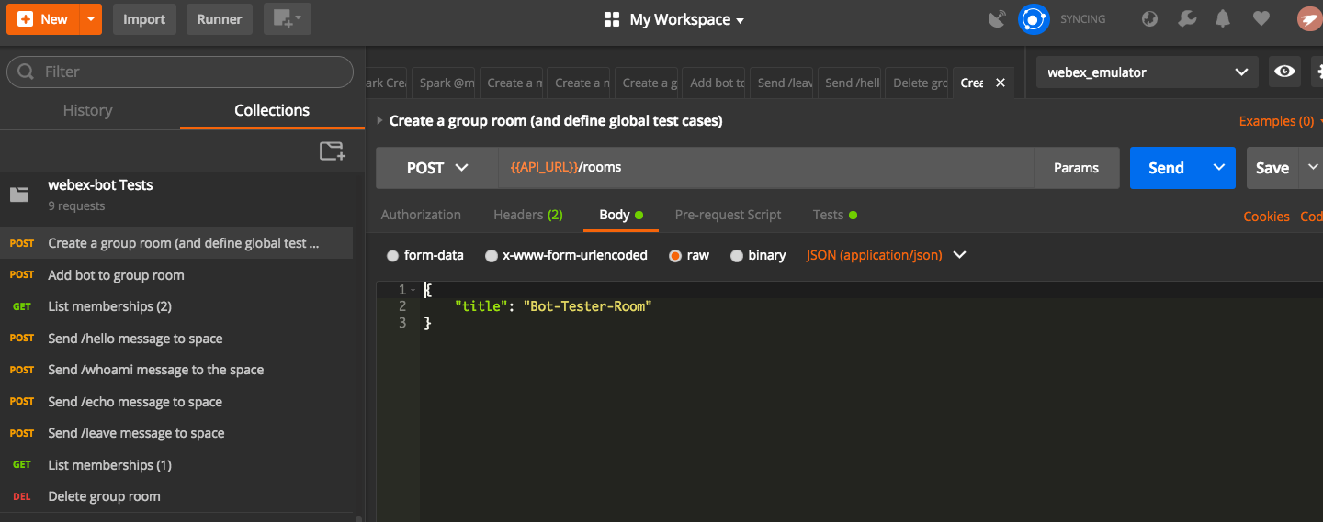Image resolution: width=1323 pixels, height=522 pixels.
Task: Open Add bot to group room request
Action: point(176,275)
